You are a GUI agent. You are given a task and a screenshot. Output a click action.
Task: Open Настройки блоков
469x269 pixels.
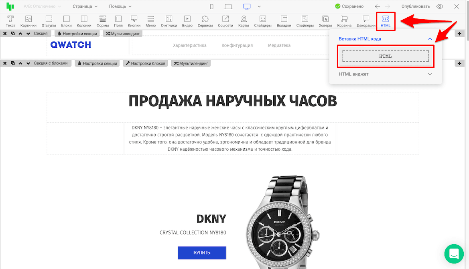click(x=145, y=63)
